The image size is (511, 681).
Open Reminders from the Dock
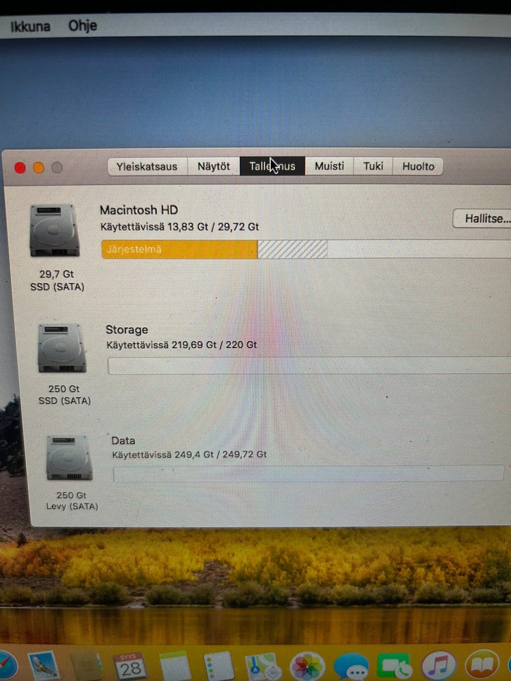219,666
